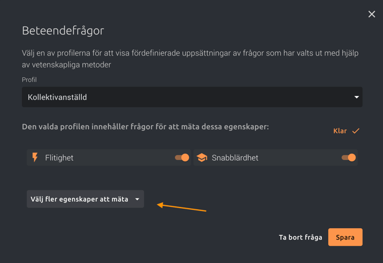Close the Beteendefrågor dialog with the X
The image size is (383, 263).
[x=372, y=14]
